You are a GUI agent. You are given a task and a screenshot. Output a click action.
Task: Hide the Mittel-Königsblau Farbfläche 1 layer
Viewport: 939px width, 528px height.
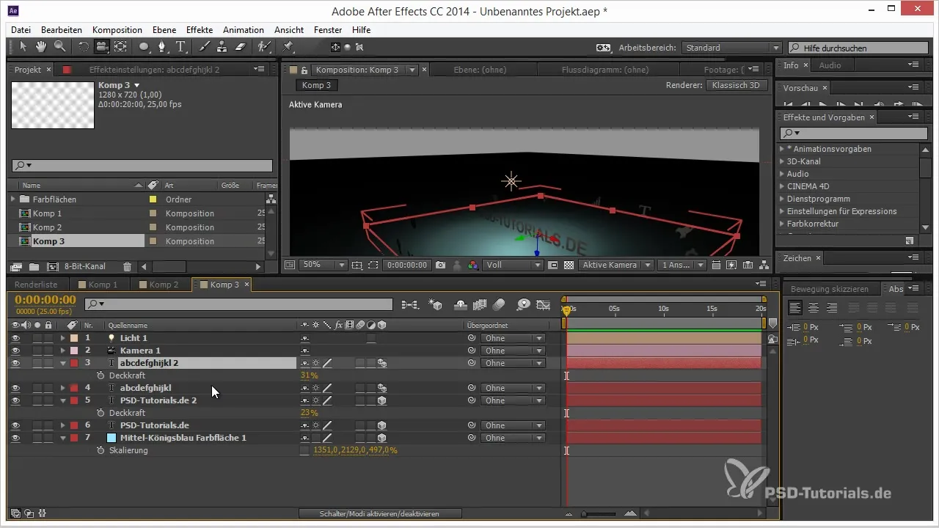coord(15,438)
